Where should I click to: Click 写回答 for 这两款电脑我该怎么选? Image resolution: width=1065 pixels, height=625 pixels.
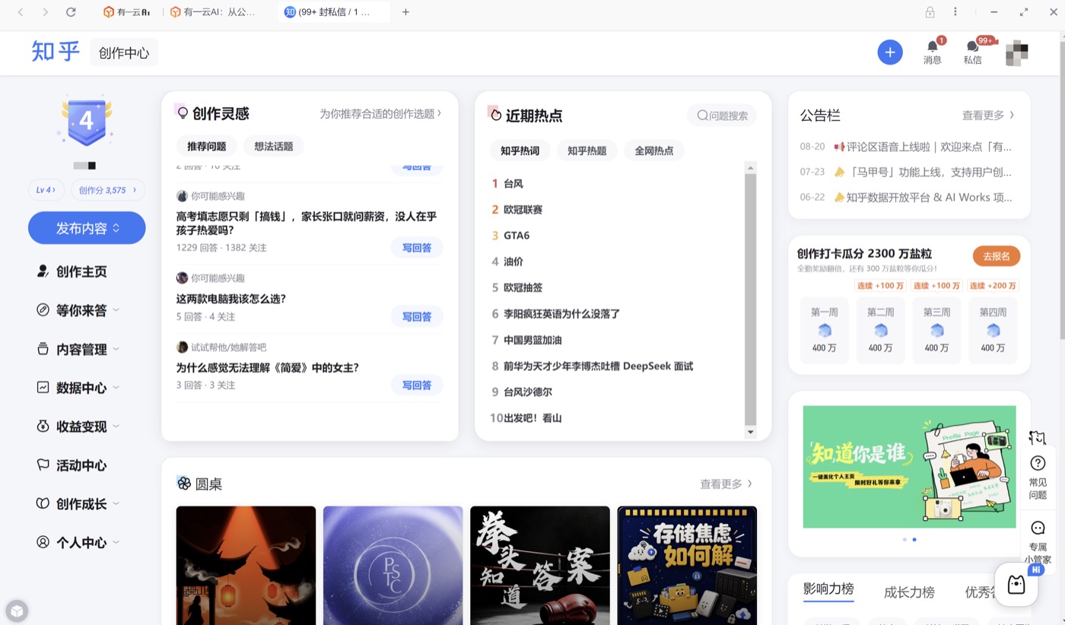coord(417,317)
